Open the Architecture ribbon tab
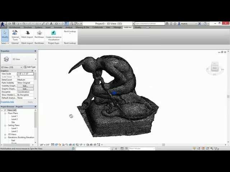230x172 pixels. click(15, 27)
